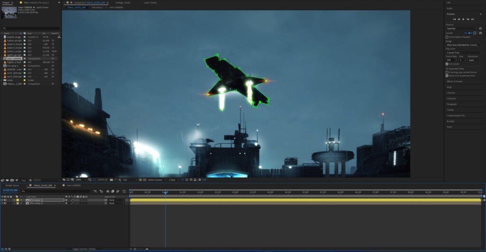Screen dimensions: 486x252
Task: Click the current time 0:00:01:00 display
Action: (x=10, y=190)
